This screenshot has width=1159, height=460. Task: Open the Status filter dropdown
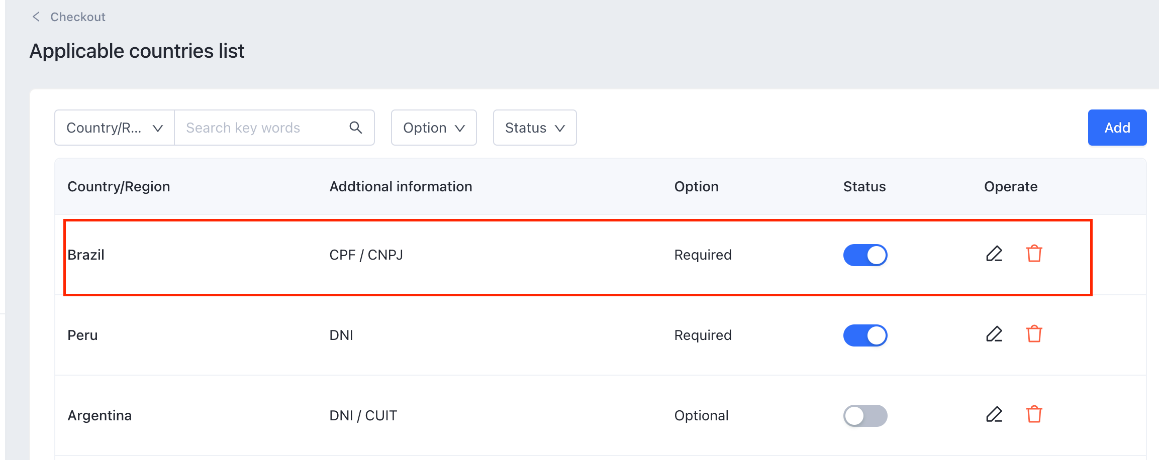(x=535, y=128)
